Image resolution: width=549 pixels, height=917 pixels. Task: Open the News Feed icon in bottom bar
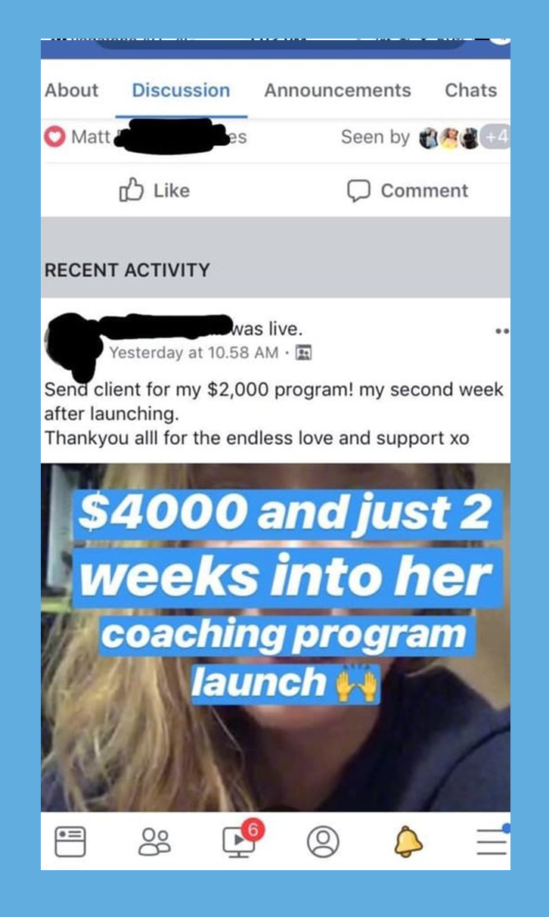(x=71, y=841)
